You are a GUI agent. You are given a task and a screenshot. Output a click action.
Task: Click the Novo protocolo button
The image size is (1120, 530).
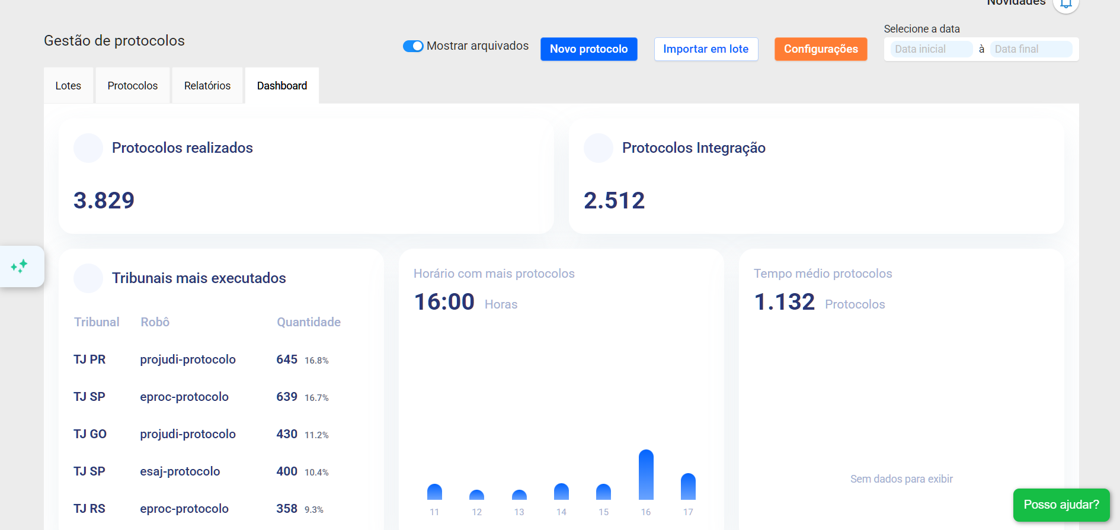[x=588, y=49]
